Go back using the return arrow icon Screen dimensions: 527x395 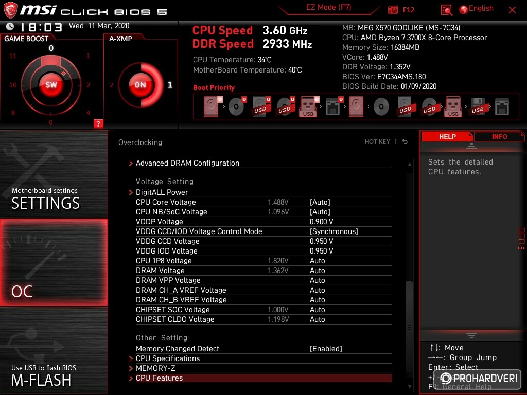pyautogui.click(x=405, y=142)
